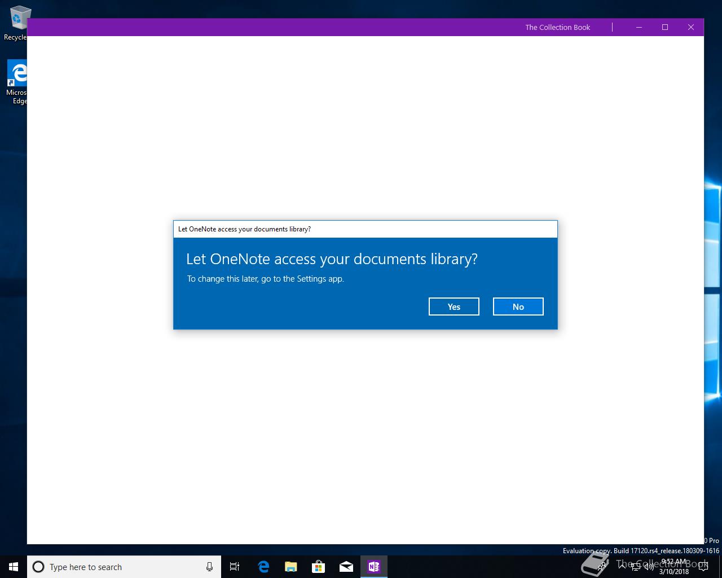The image size is (722, 578).
Task: Click the Cortana search circle icon
Action: [38, 567]
